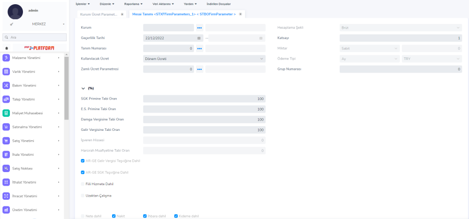Switch to Kurum Ücret Parametreleri tab
Image resolution: width=469 pixels, height=219 pixels.
98,14
